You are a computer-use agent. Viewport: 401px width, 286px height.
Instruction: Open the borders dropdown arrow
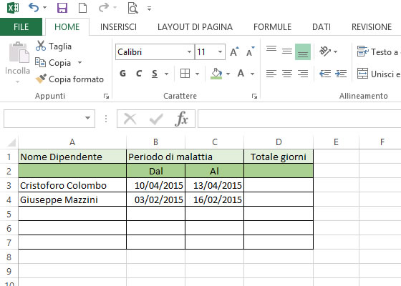tap(197, 74)
